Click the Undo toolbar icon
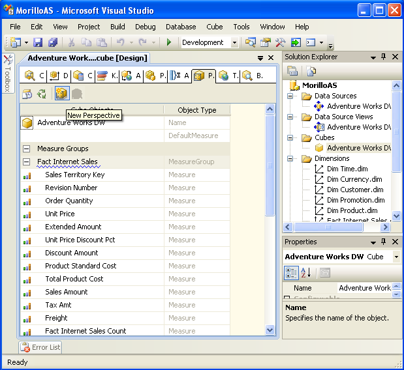Viewport: 404px width, 370px height. coord(121,42)
